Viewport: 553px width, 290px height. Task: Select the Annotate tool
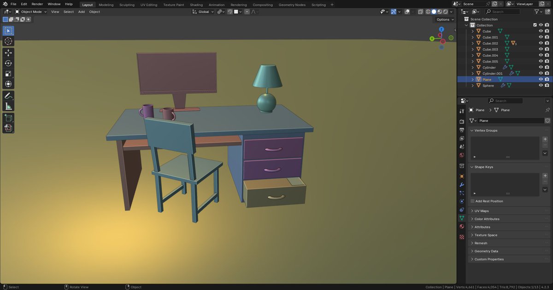[8, 96]
